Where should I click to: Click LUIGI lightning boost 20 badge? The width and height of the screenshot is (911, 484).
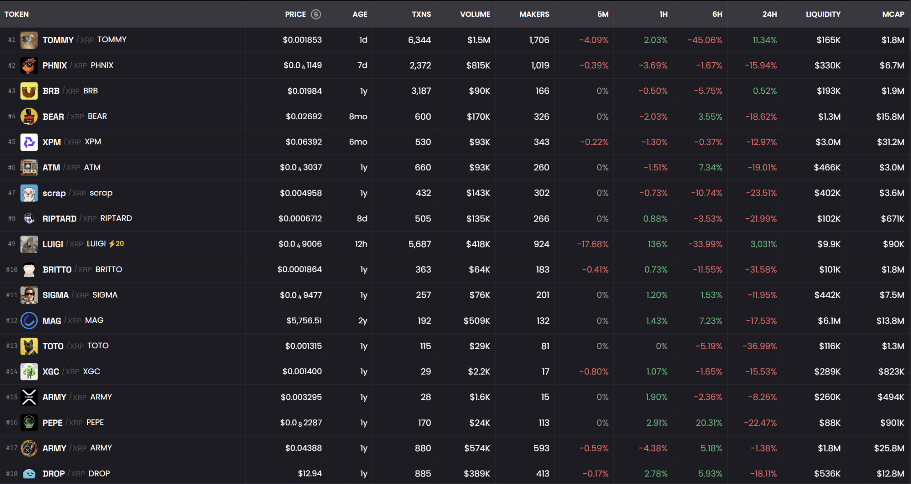pos(117,244)
